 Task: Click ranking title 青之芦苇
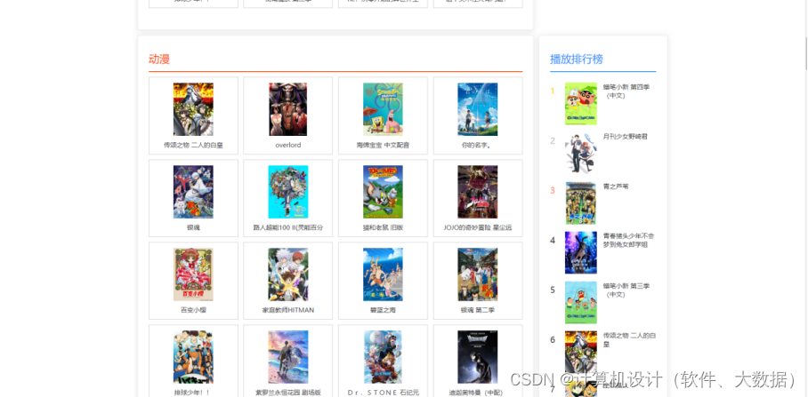point(616,187)
